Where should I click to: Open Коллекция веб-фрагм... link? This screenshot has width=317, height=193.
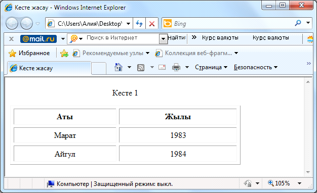(x=193, y=53)
